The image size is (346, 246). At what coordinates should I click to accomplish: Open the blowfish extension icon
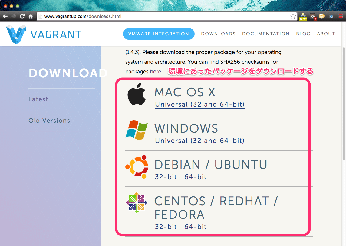[322, 16]
